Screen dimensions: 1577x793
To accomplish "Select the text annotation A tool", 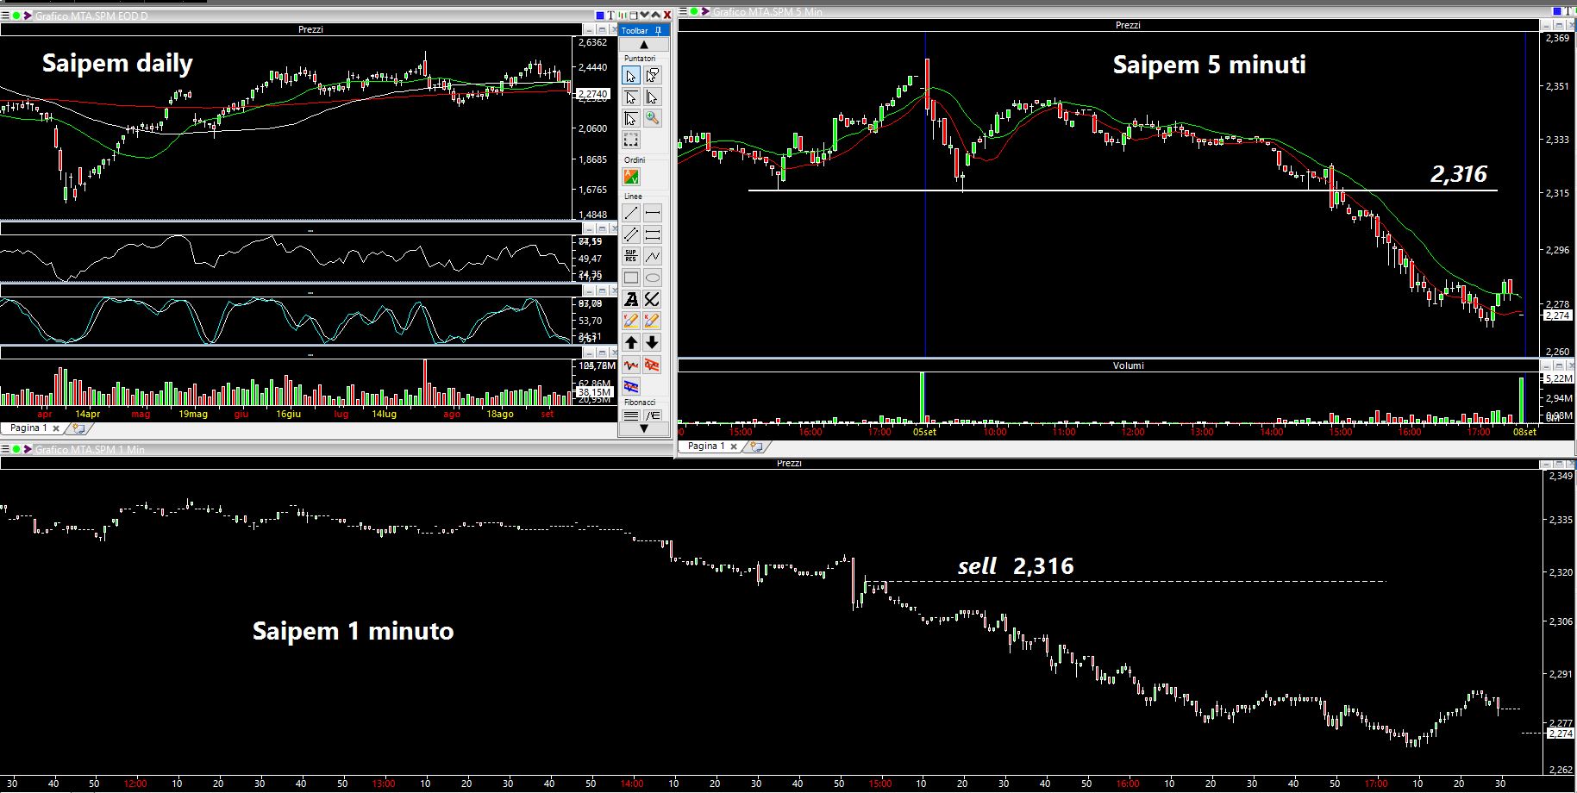I will pyautogui.click(x=631, y=299).
